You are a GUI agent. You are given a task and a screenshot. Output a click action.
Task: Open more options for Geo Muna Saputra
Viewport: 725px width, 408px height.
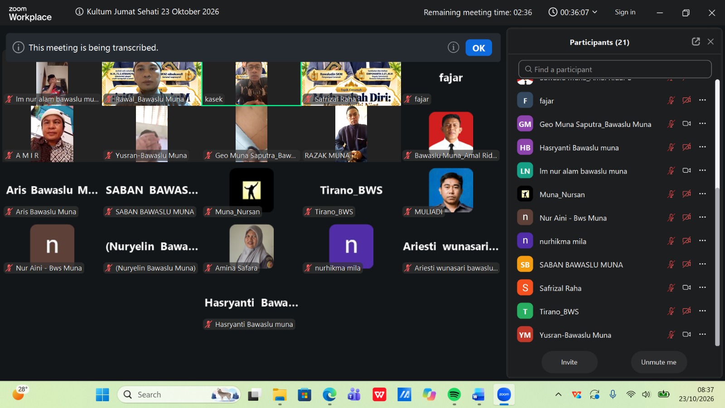coord(702,124)
